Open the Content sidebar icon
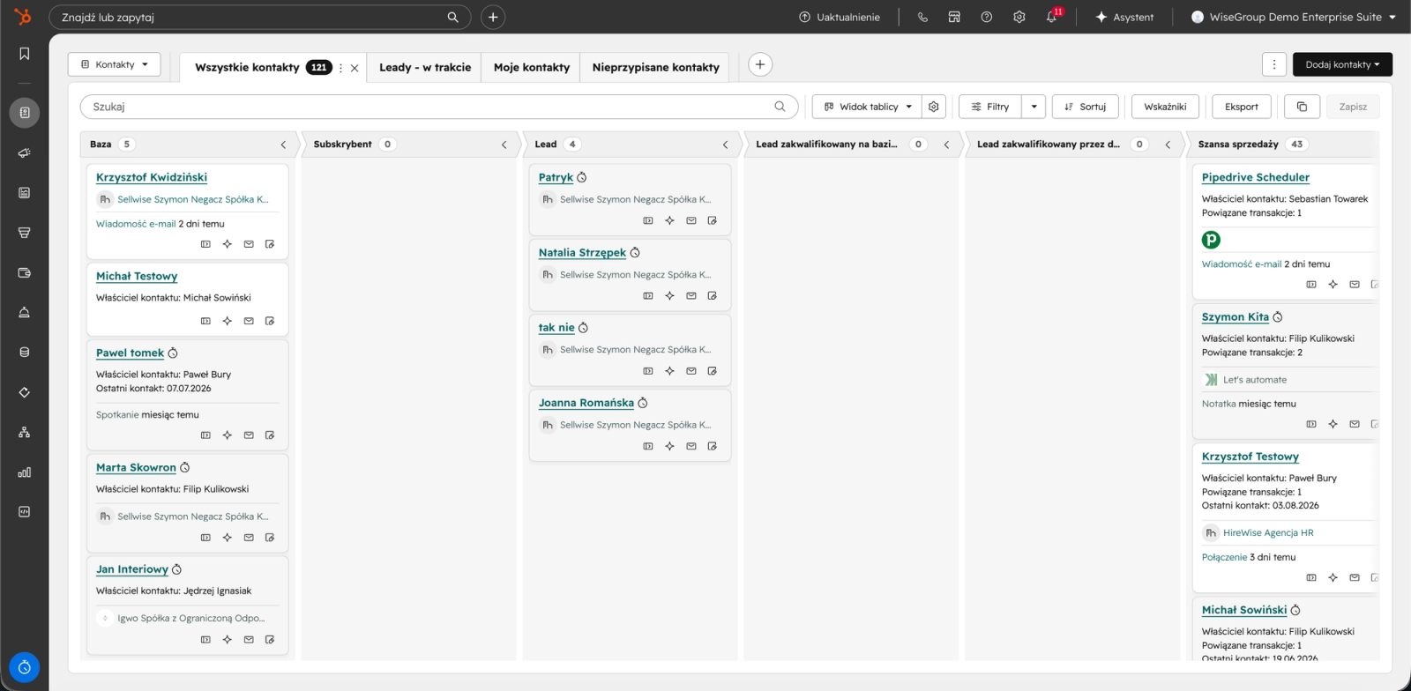 [25, 193]
